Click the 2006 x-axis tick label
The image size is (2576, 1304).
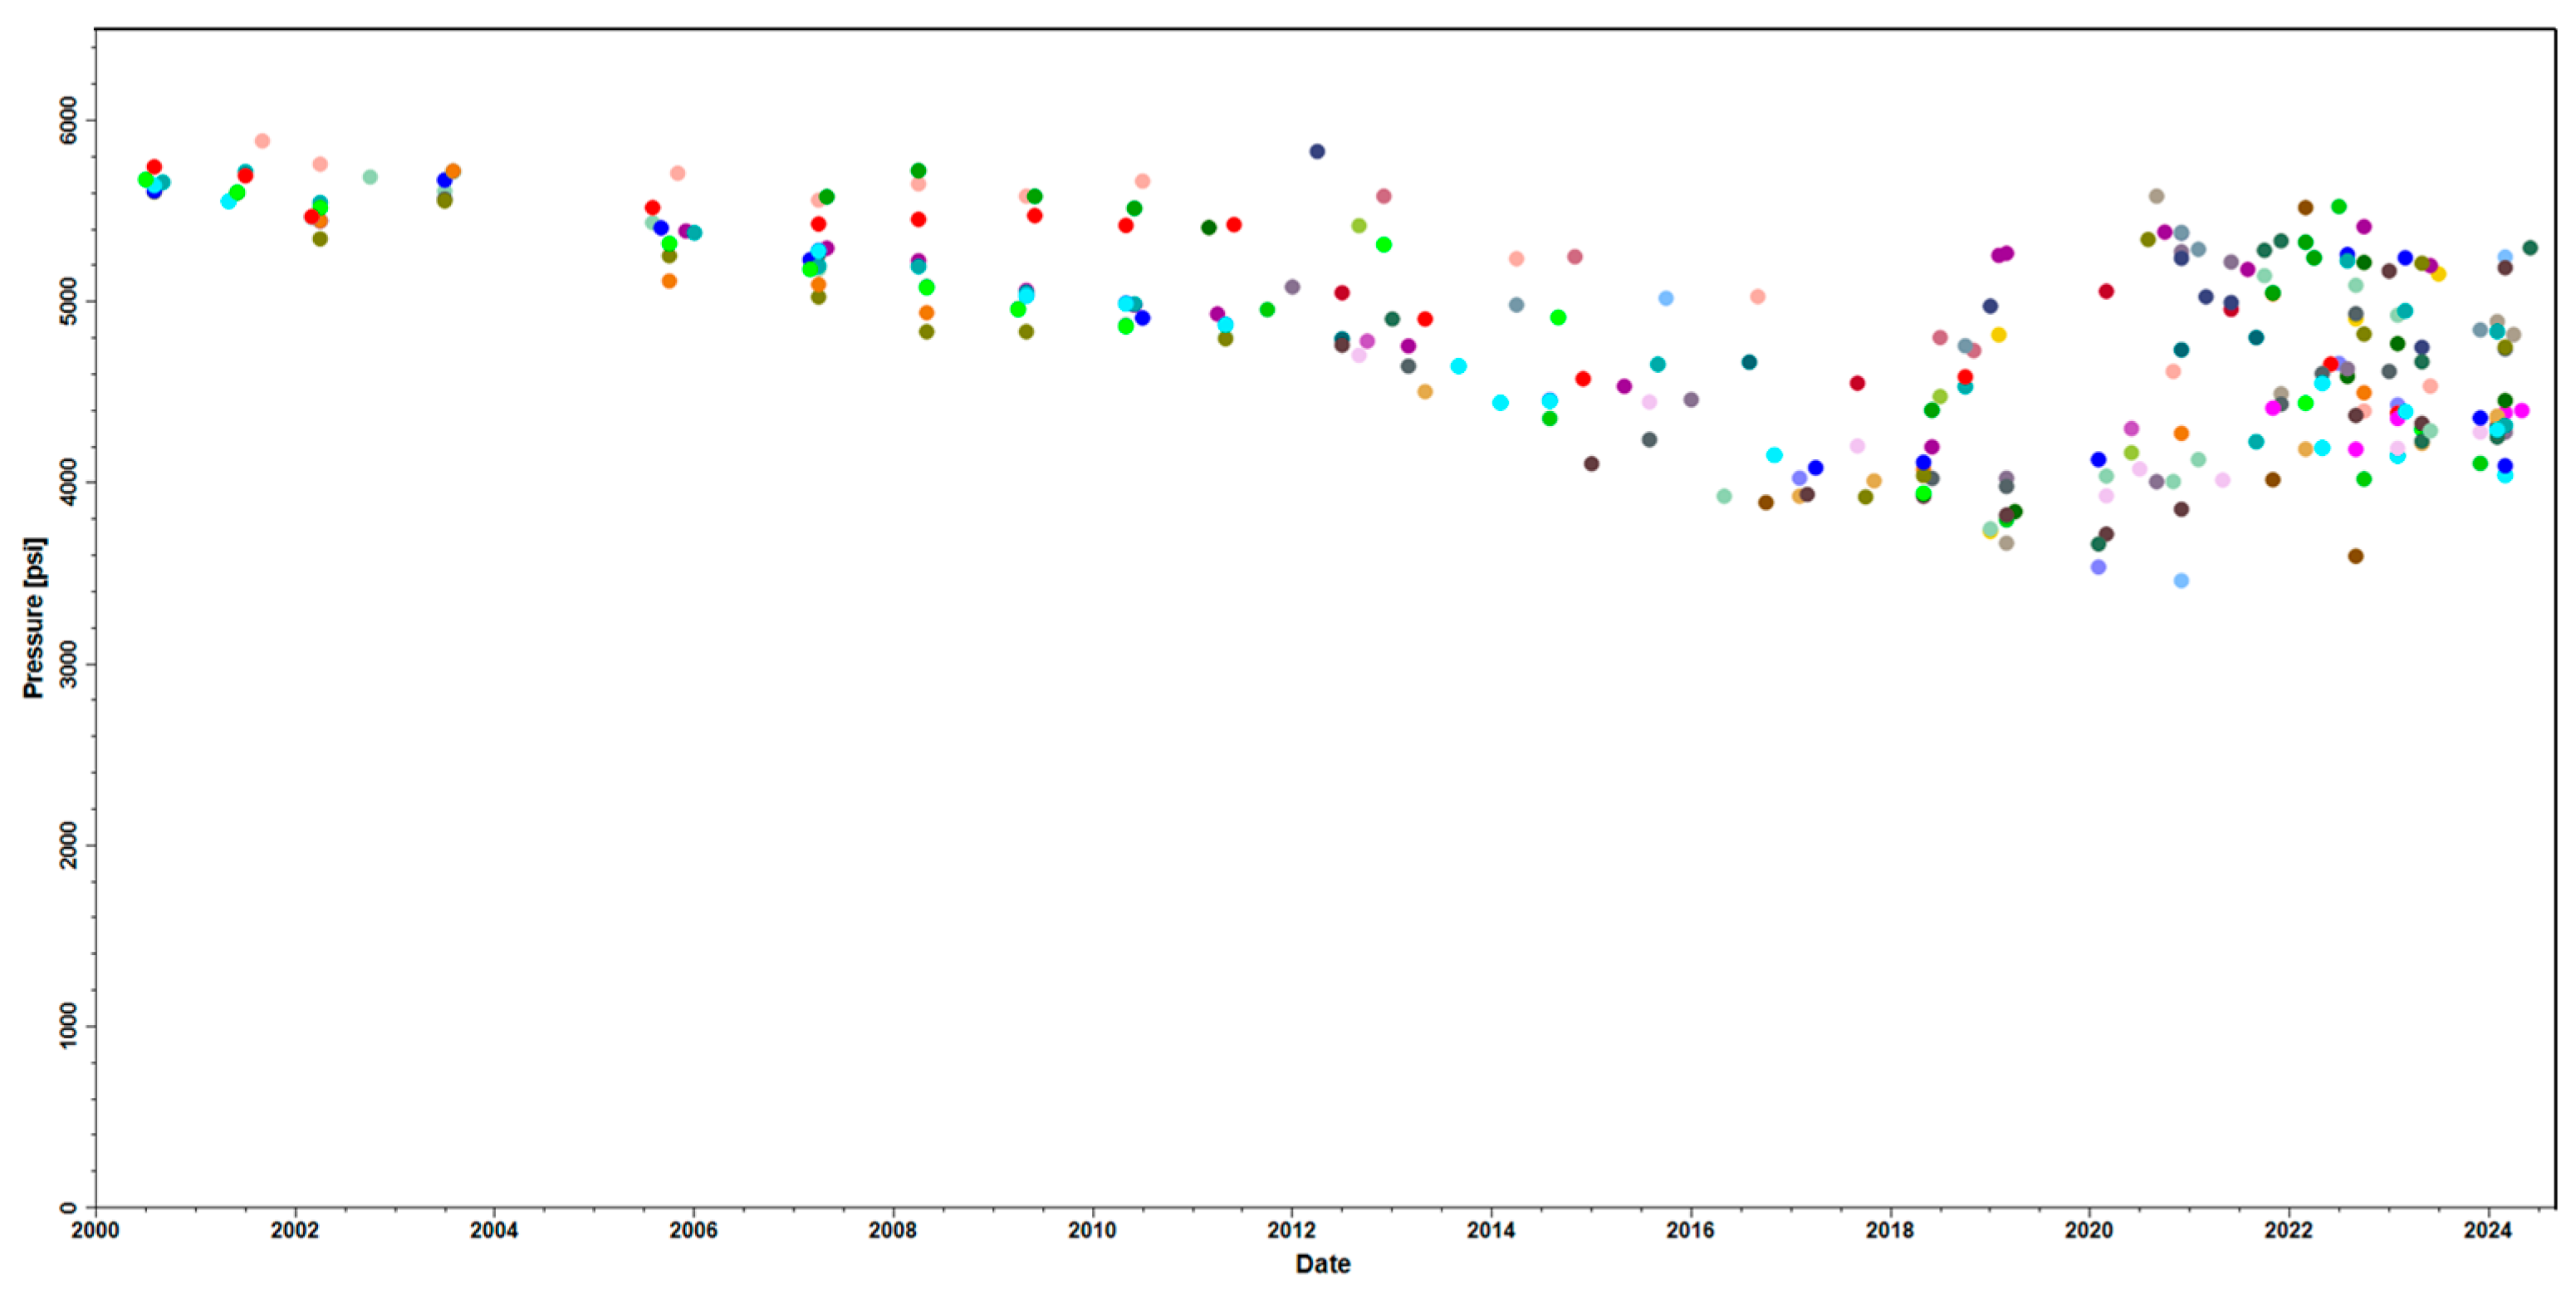[x=693, y=1230]
